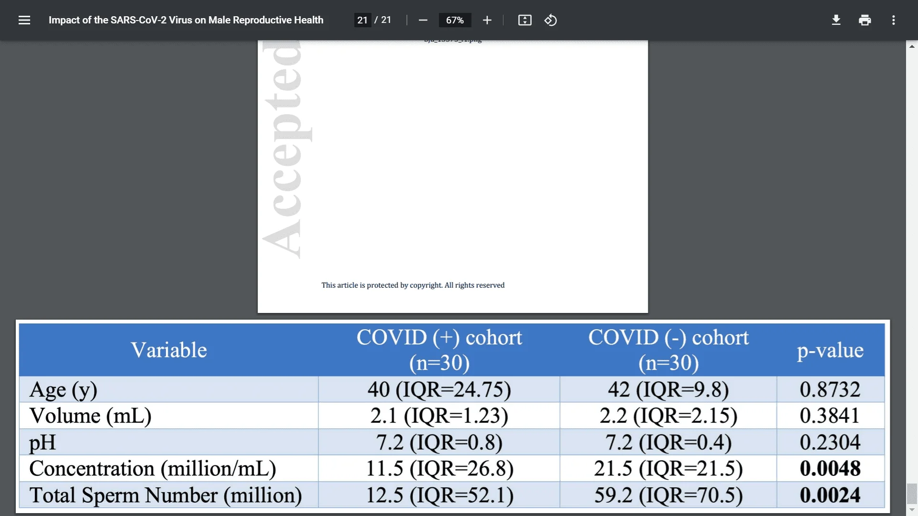The image size is (918, 516).
Task: Click the 7.2 (IQR=0.8) cell
Action: pos(439,442)
